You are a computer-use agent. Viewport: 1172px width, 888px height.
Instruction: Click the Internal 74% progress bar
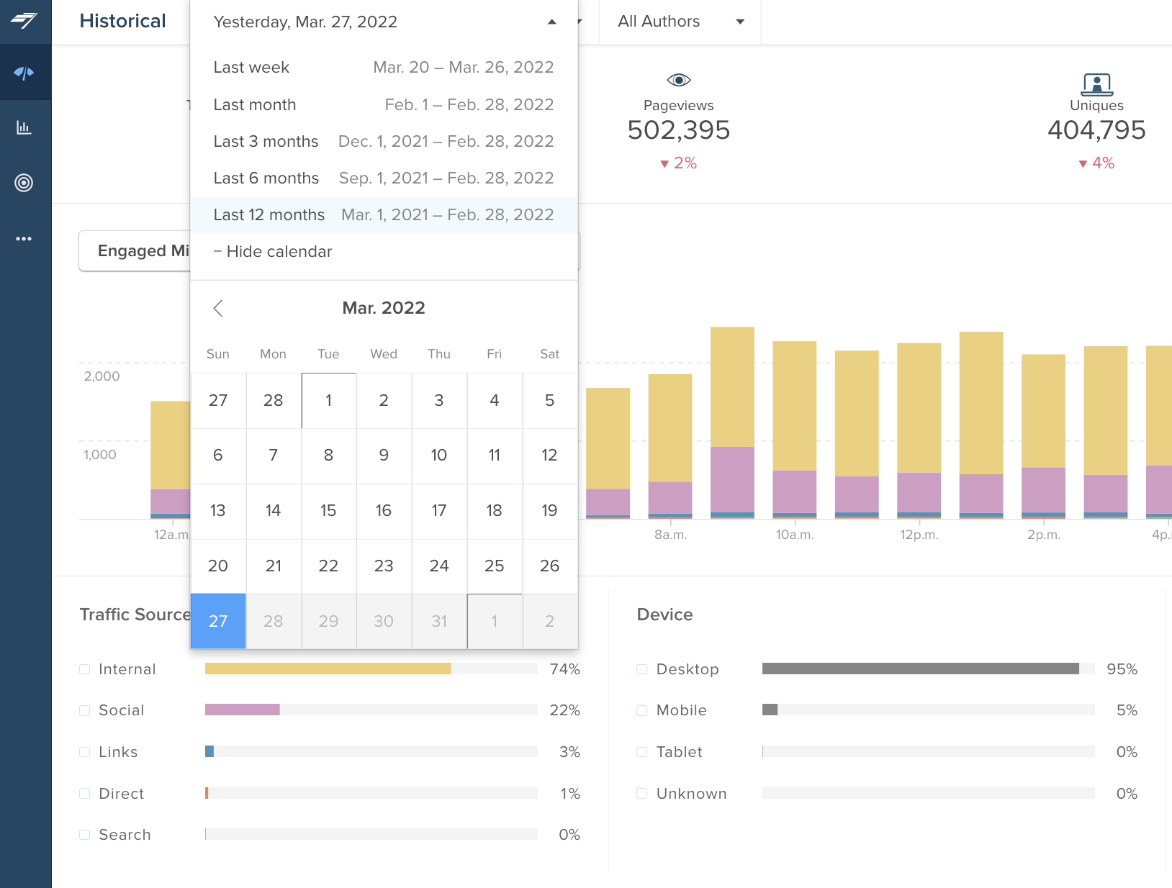371,669
